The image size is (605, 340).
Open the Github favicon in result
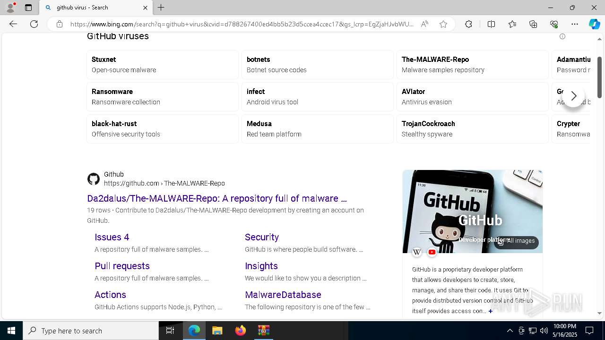[x=94, y=179]
